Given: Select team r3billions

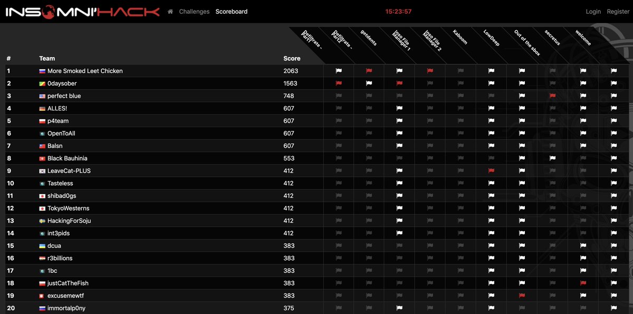Looking at the screenshot, I should [60, 258].
